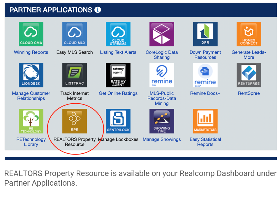
Task: Follow the Winning Reports link
Action: (x=31, y=52)
